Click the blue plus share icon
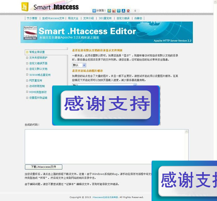 point(94,11)
